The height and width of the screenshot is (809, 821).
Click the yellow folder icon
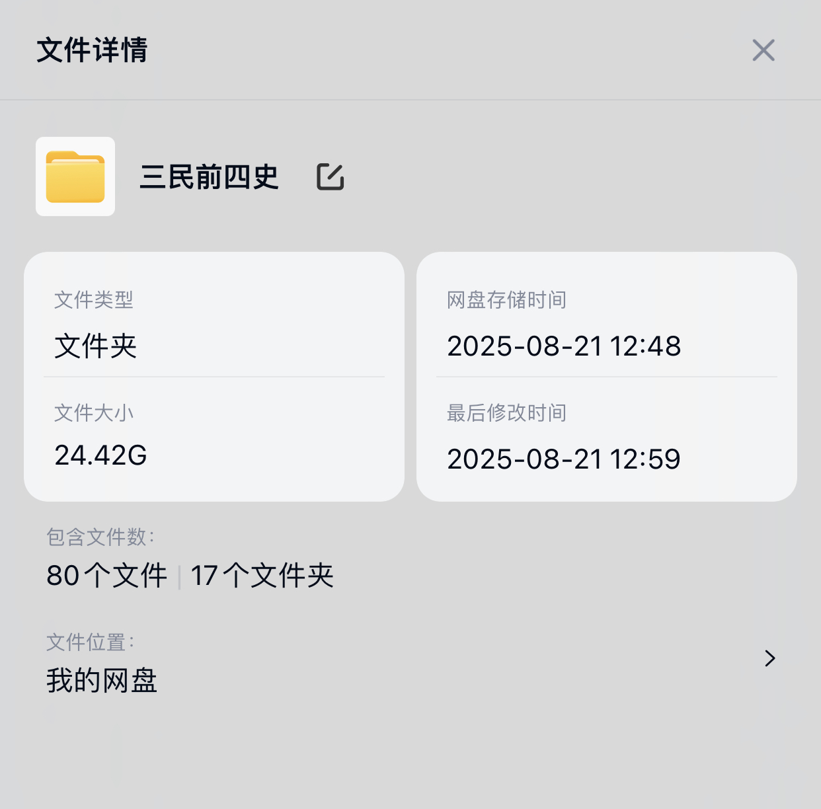click(75, 176)
